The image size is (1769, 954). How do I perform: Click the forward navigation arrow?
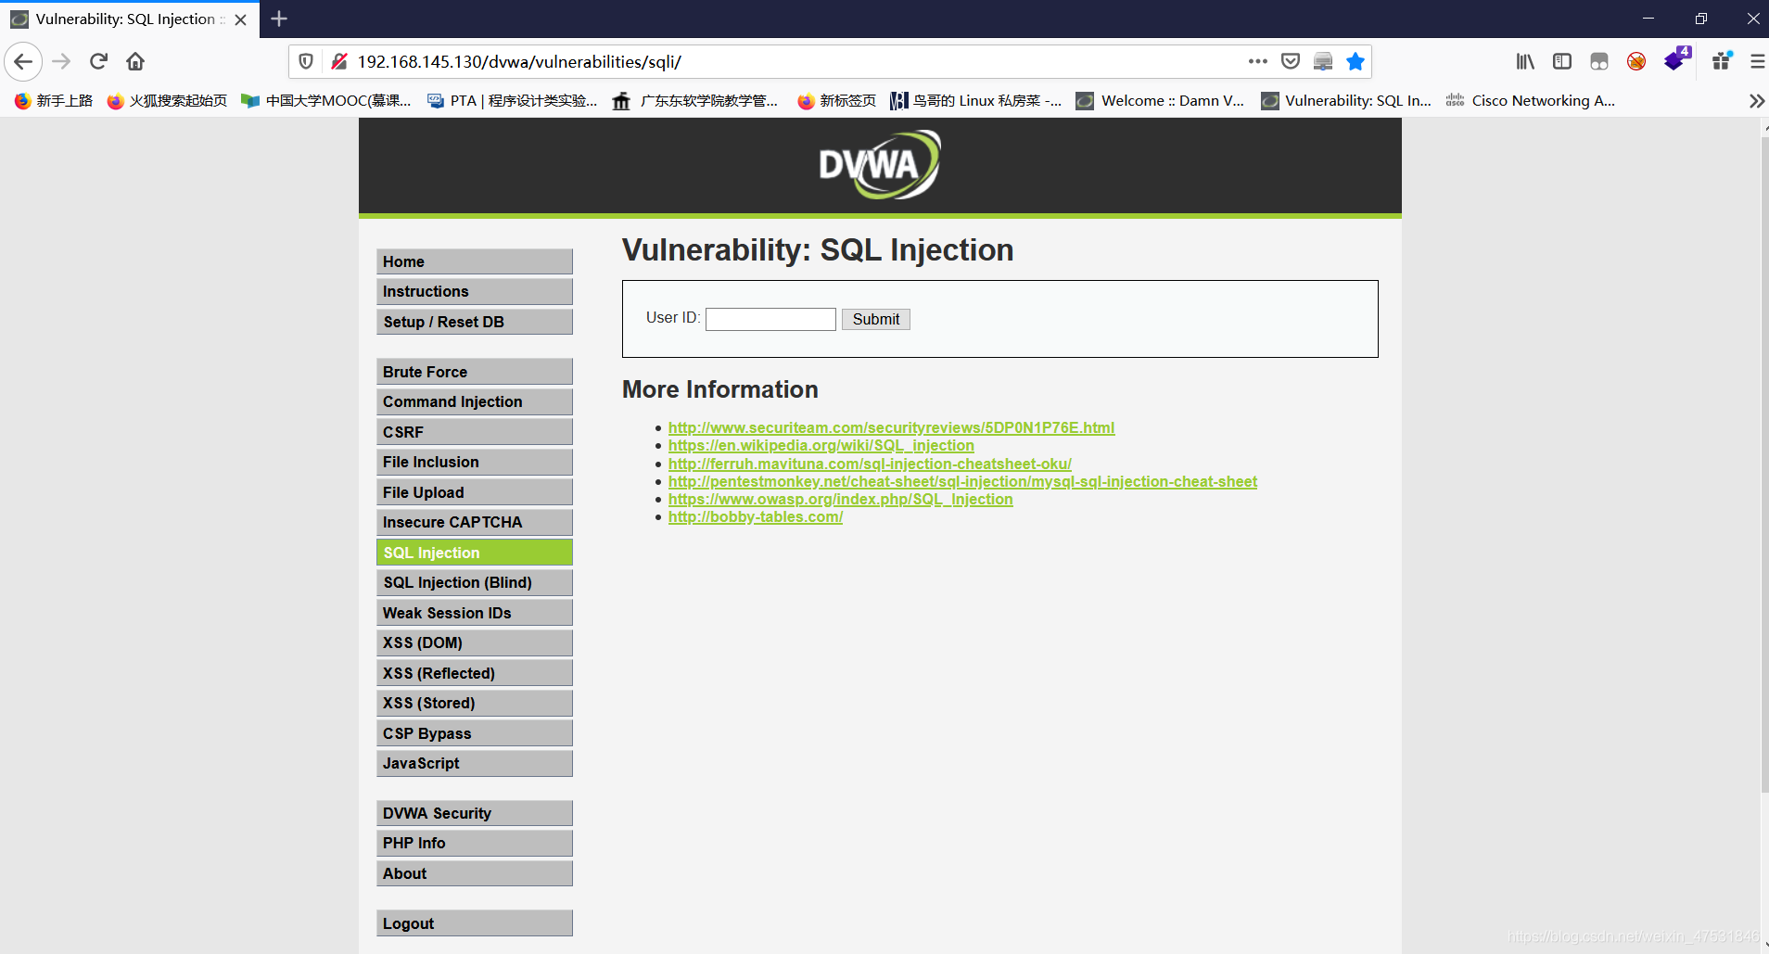pyautogui.click(x=61, y=62)
